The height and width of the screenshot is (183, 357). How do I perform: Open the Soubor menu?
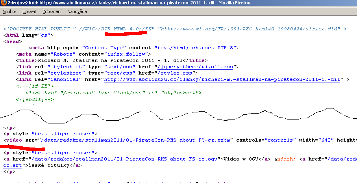(9, 11)
